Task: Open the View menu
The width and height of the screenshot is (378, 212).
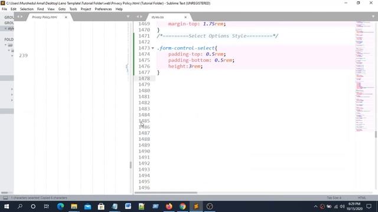Action: click(x=51, y=9)
